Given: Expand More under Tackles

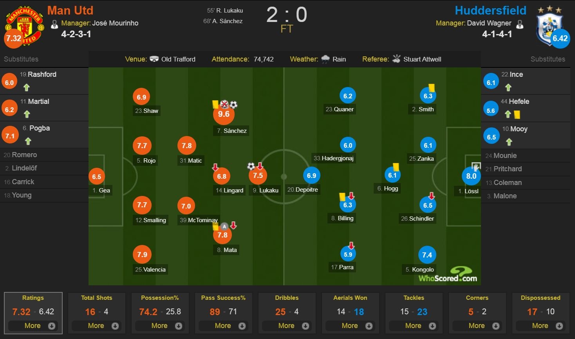Looking at the screenshot, I should (414, 326).
